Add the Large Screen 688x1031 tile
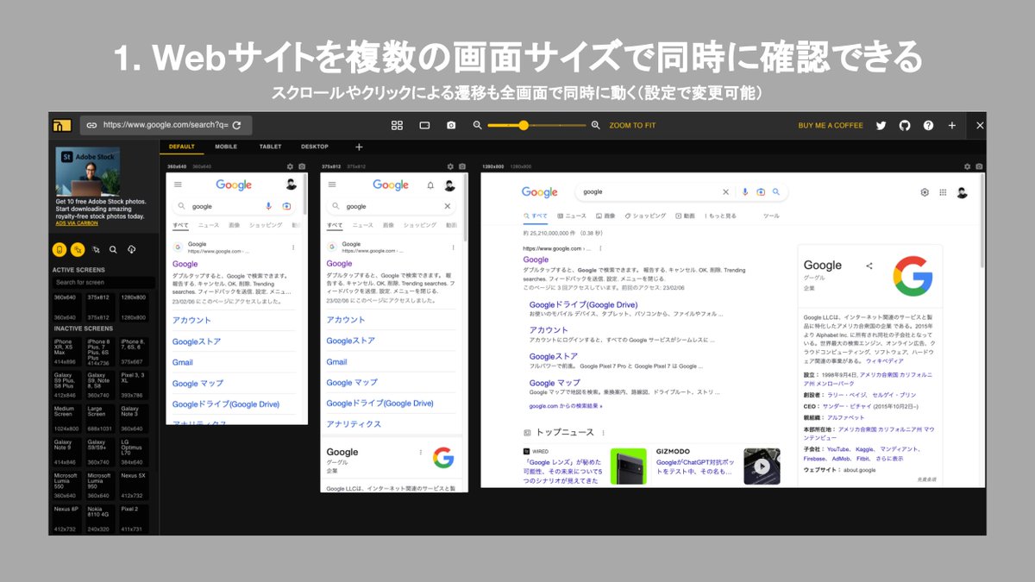 [99, 418]
